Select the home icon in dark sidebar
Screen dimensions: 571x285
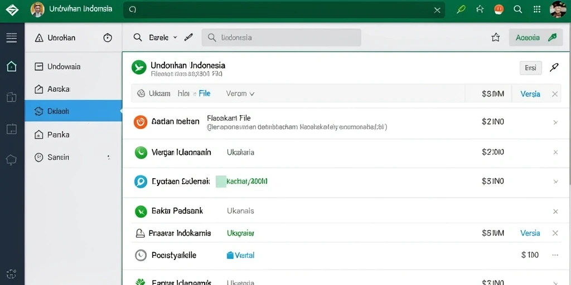coord(12,66)
